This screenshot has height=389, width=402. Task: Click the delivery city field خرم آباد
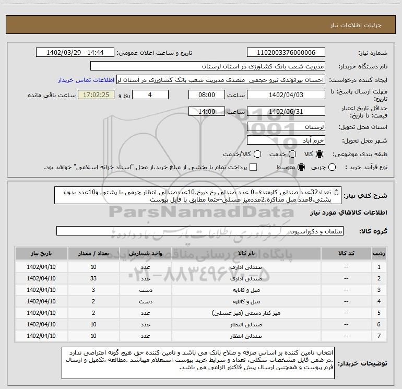[286, 140]
